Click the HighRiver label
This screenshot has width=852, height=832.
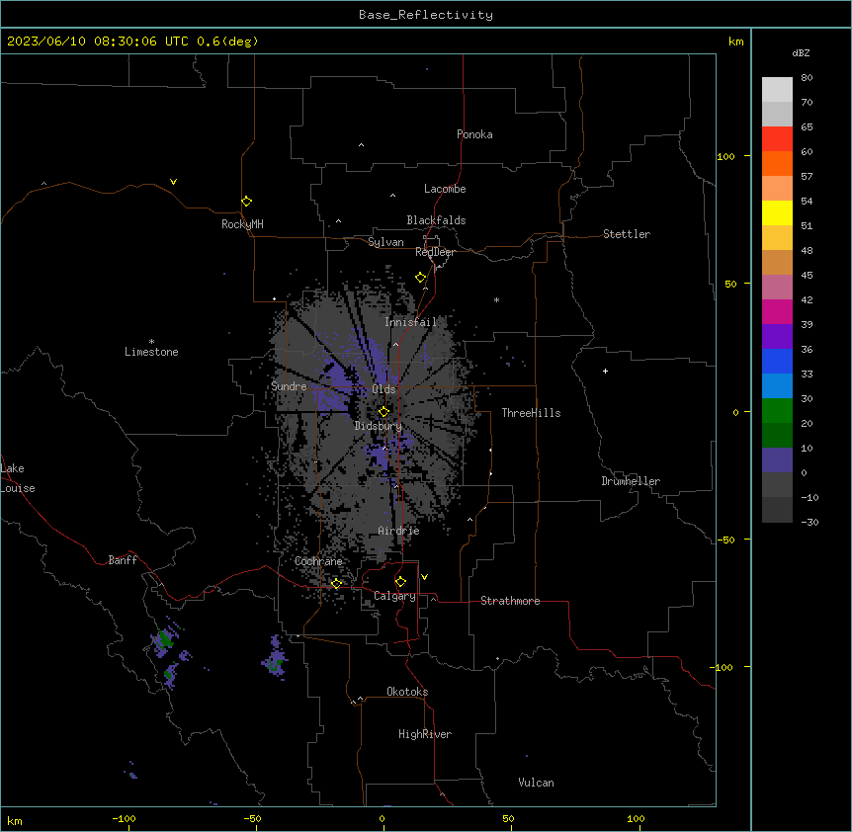(425, 734)
